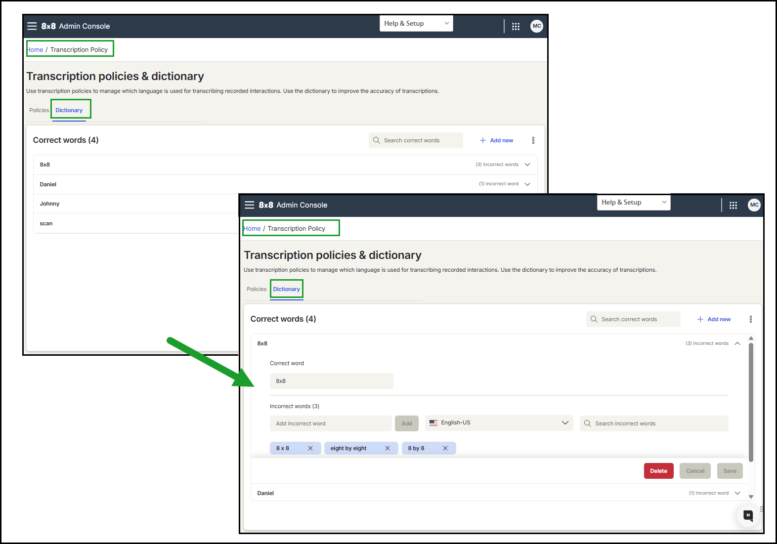Image resolution: width=777 pixels, height=544 pixels.
Task: Switch to Policies tab in back window
Action: pos(39,110)
